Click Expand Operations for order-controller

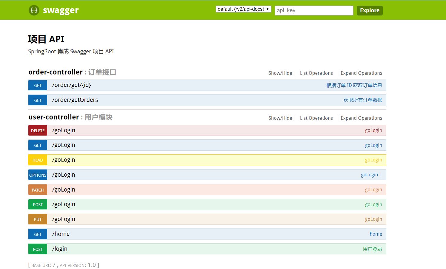tap(361, 73)
